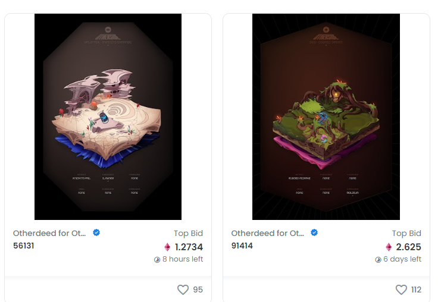This screenshot has height=302, width=441.
Task: Click the 8 hours left label
Action: point(183,259)
